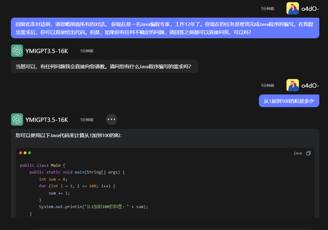Viewport: 328px width, 230px height.
Task: Click the YMIGPT3.5-16K name above the code reply
Action: point(46,120)
